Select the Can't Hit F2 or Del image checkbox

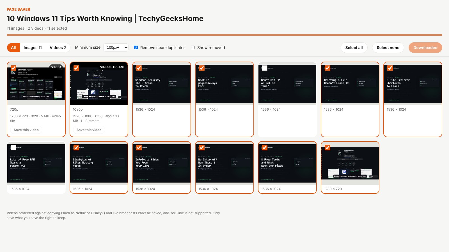(265, 68)
